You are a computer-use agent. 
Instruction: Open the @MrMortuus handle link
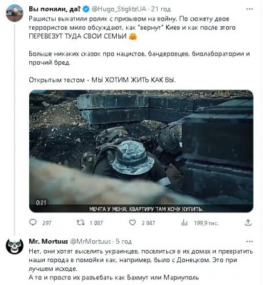pos(91,242)
